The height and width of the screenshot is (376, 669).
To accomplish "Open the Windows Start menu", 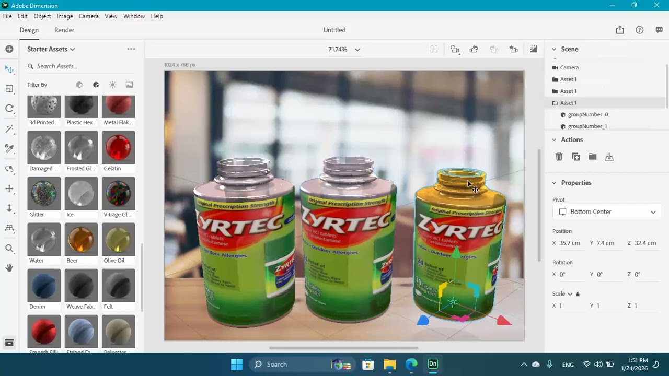I will pyautogui.click(x=237, y=365).
